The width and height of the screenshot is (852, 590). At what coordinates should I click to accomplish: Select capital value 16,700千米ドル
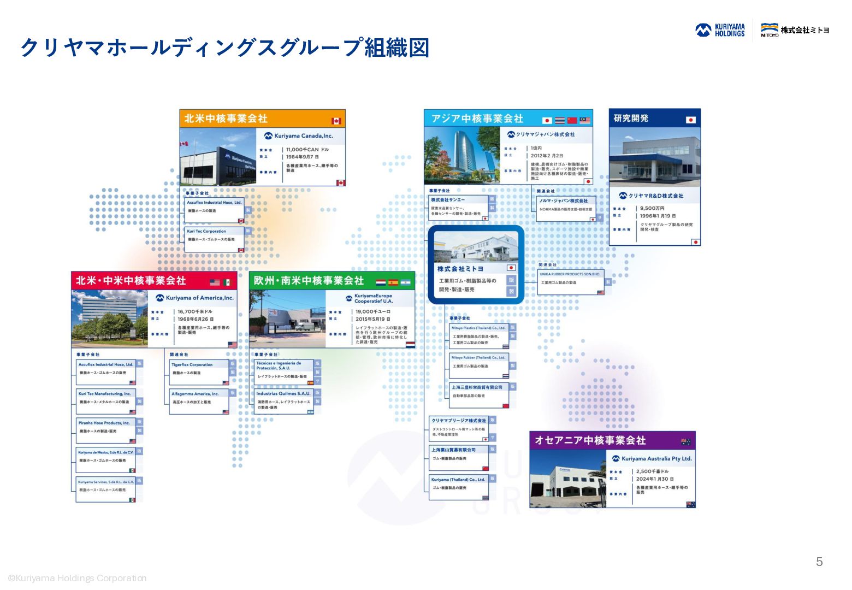point(195,311)
